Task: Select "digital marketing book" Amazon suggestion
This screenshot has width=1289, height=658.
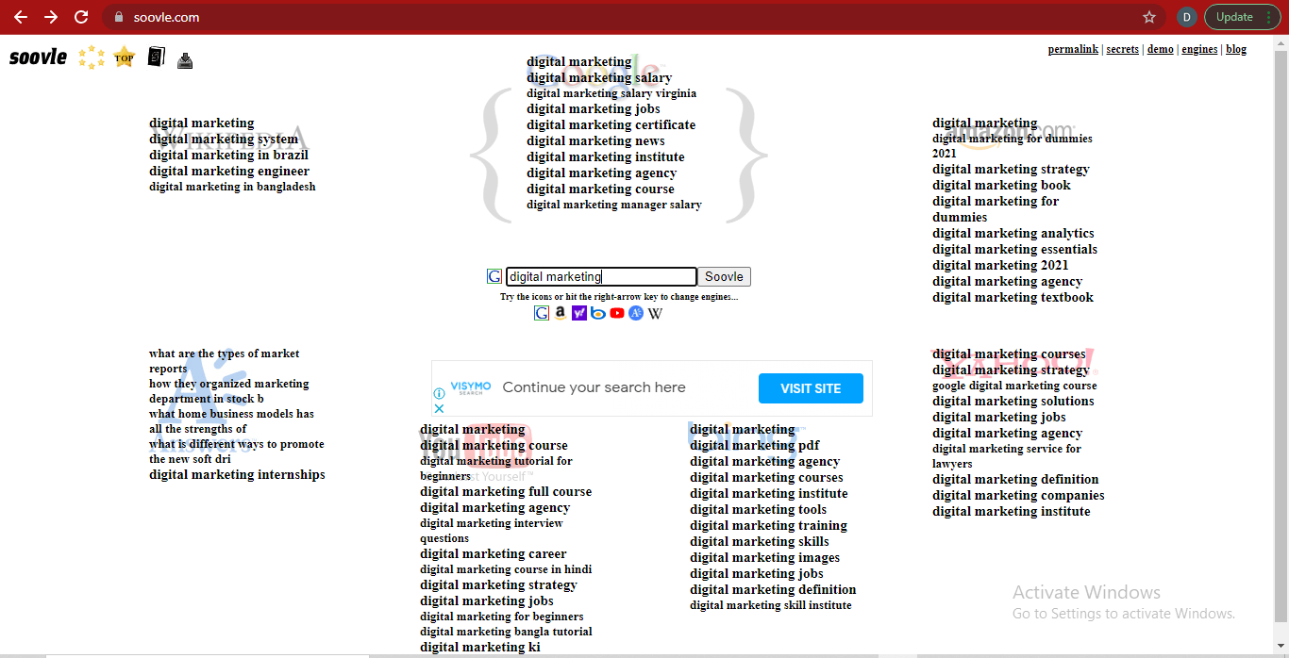Action: click(x=1001, y=185)
